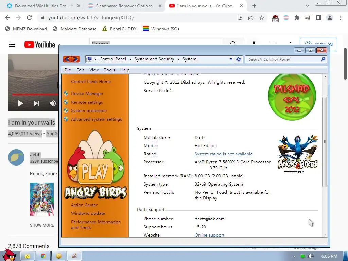Open Chrome media controls icon
348x261 pixels.
[x=308, y=18]
